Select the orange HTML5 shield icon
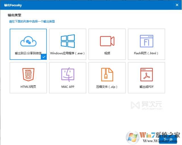 (28, 75)
